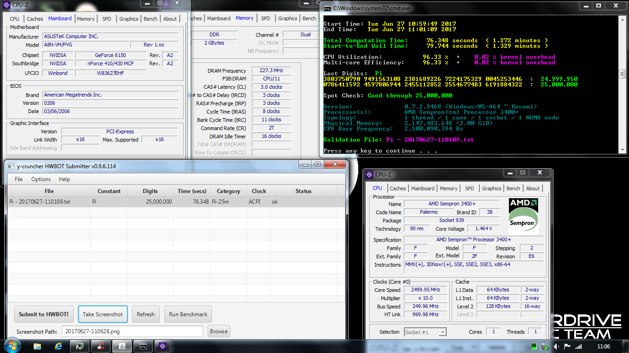Sort by the Clock column header
629x353 pixels.
259,191
